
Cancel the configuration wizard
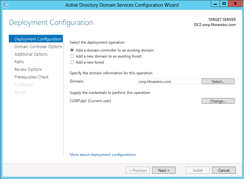click(224, 170)
